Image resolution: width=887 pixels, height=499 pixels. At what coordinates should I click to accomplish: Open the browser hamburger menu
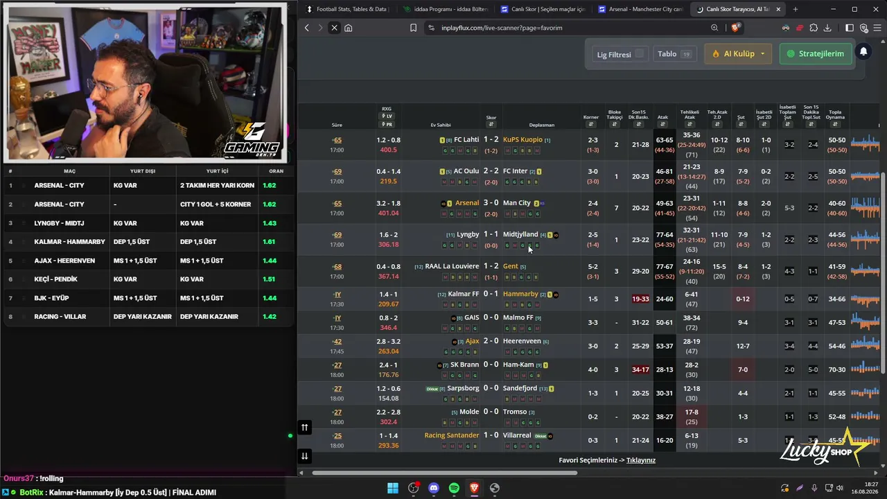click(x=877, y=28)
